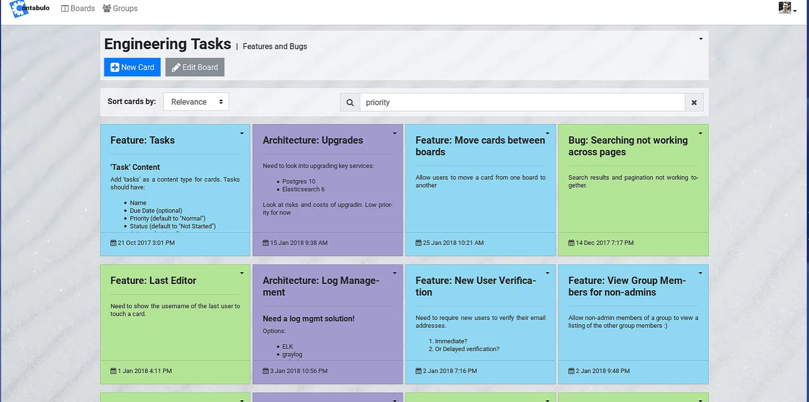The width and height of the screenshot is (809, 402).
Task: Click calendar icon on Feature: Tasks card
Action: pos(113,243)
